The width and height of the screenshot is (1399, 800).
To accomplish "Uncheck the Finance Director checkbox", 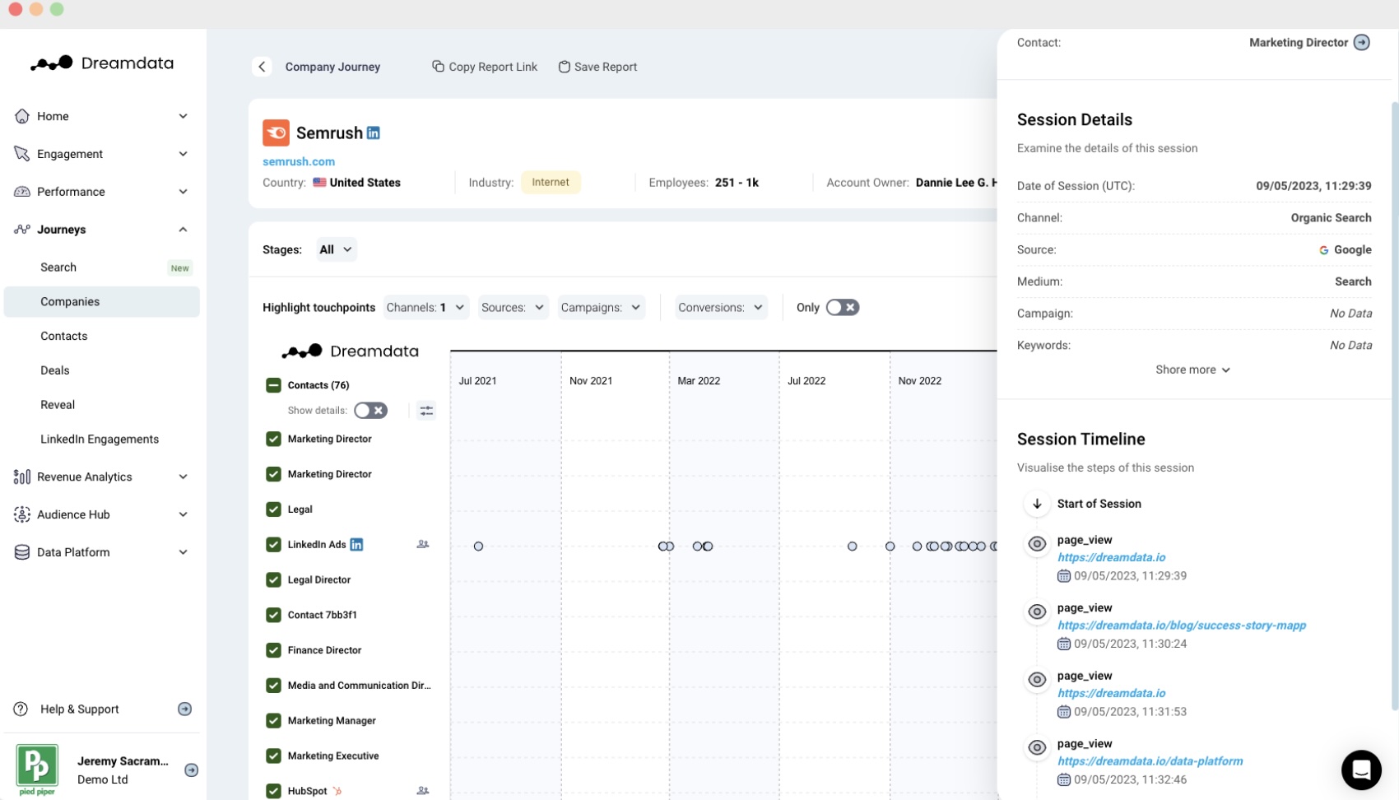I will (x=273, y=650).
